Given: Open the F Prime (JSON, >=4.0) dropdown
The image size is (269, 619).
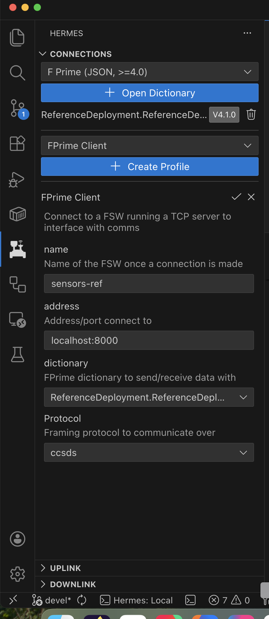Looking at the screenshot, I should 149,72.
